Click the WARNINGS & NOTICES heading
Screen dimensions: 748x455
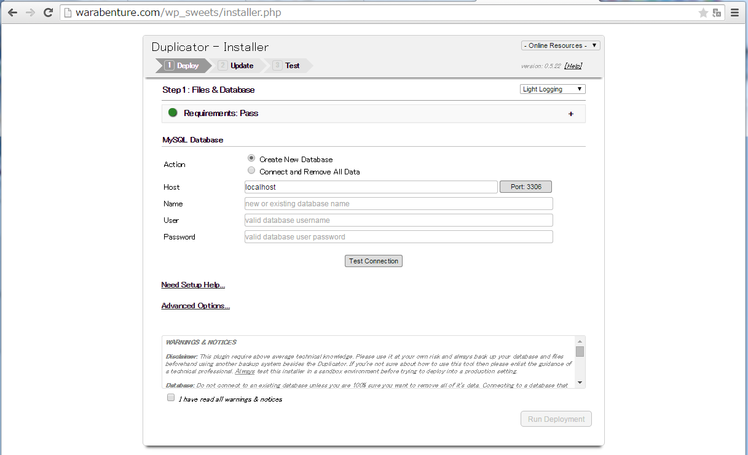pyautogui.click(x=201, y=342)
